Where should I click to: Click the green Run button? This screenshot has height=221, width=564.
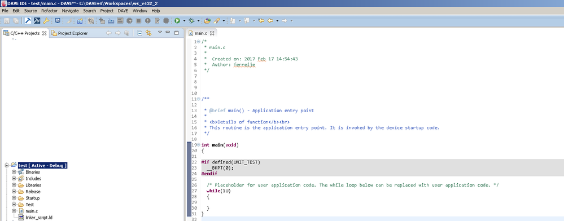point(177,20)
